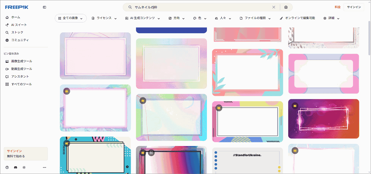The height and width of the screenshot is (174, 371).
Task: Expand the ライセンス filter dropdown
Action: point(104,18)
